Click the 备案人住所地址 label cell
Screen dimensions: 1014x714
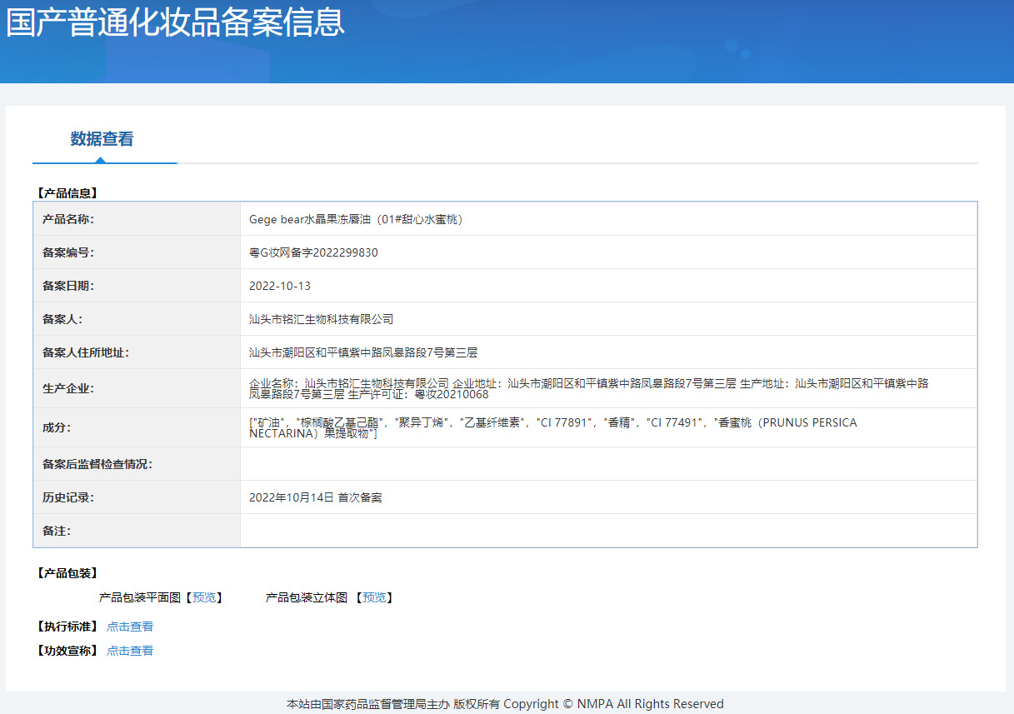(137, 352)
